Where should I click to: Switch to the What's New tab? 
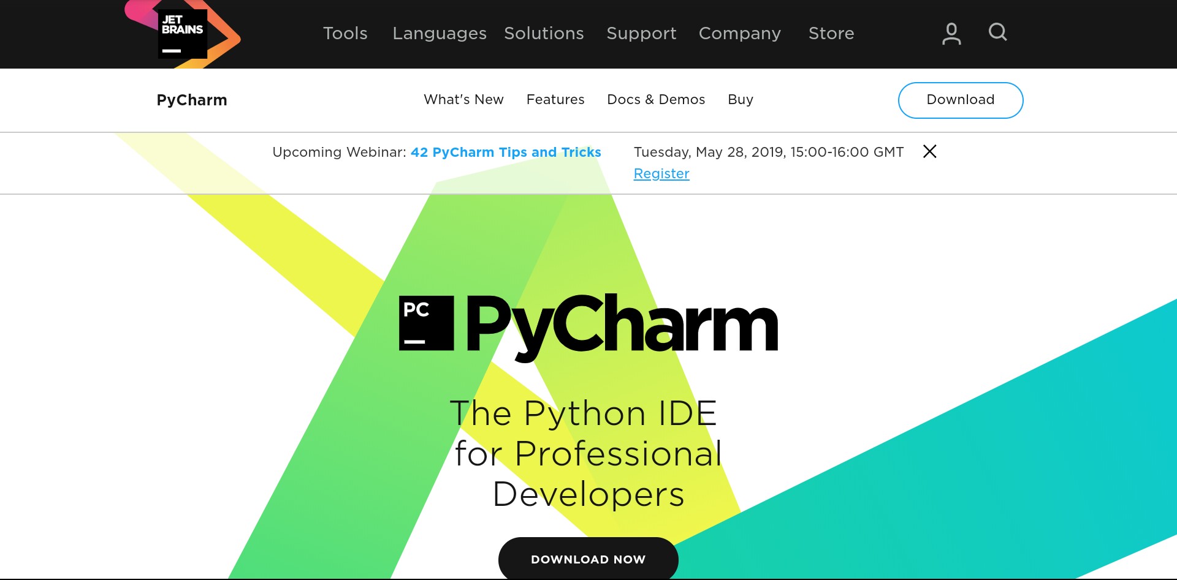463,100
